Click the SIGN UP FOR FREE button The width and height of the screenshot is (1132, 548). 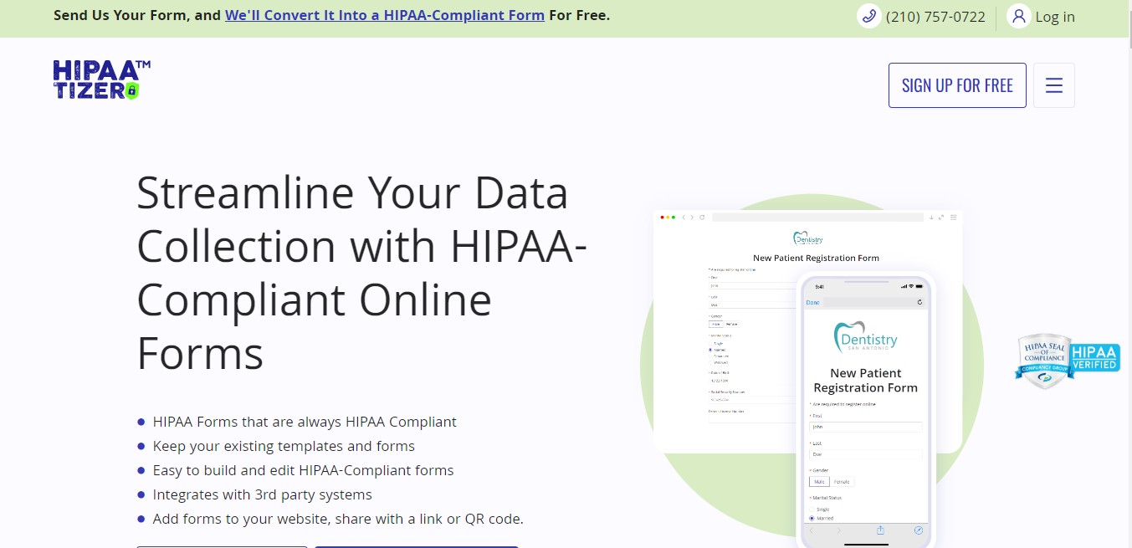pyautogui.click(x=957, y=85)
